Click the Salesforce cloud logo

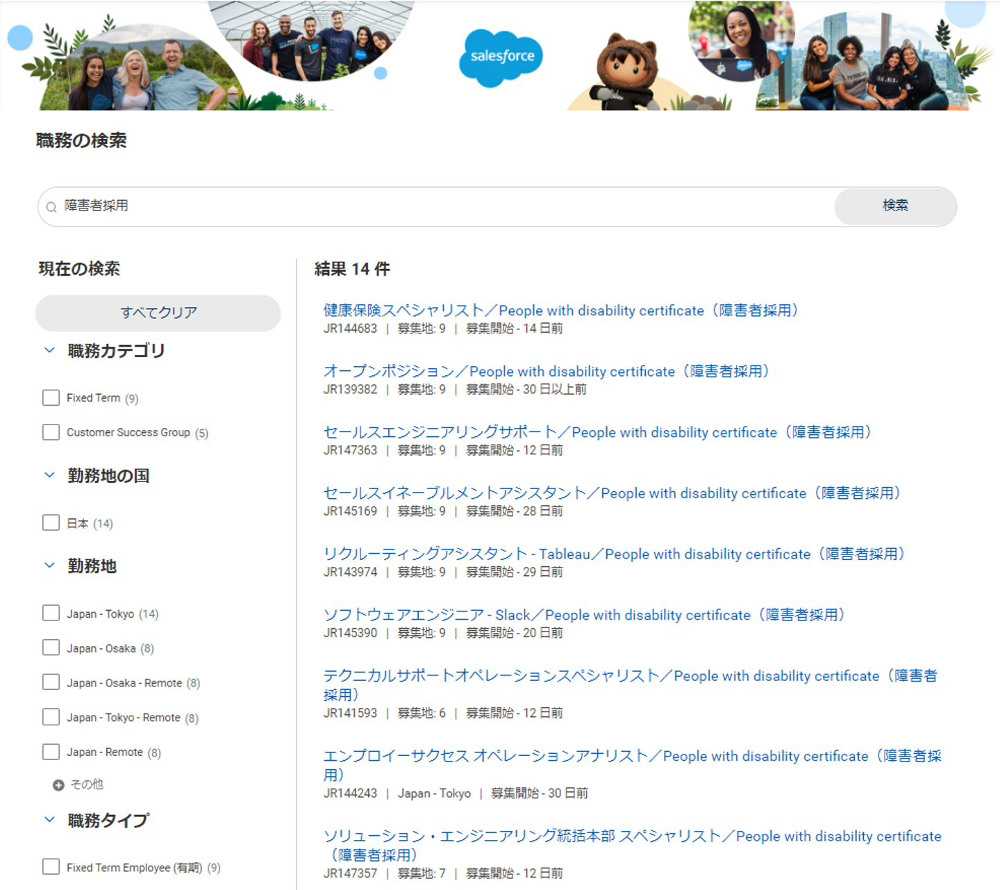[x=501, y=58]
